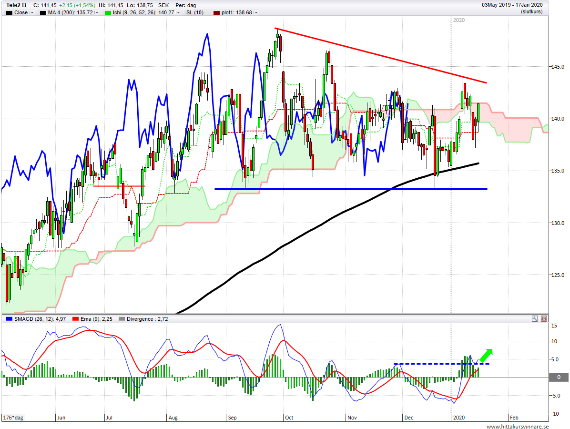Click the gray Divergence legend swatch
Screen dimensions: 570x429
tap(122, 319)
